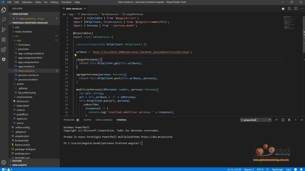Screen dimensions: 305x171
Task: Collapse the src folder
Action: (x=17, y=36)
